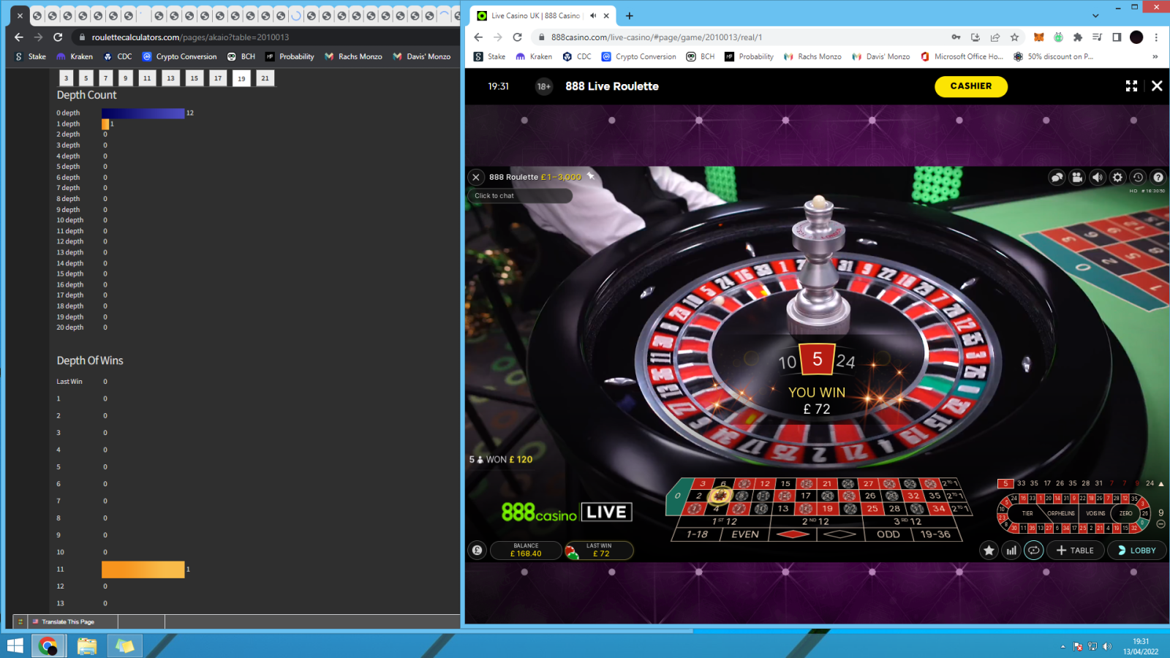Open File Explorer from the taskbar
This screenshot has height=658, width=1170.
87,646
